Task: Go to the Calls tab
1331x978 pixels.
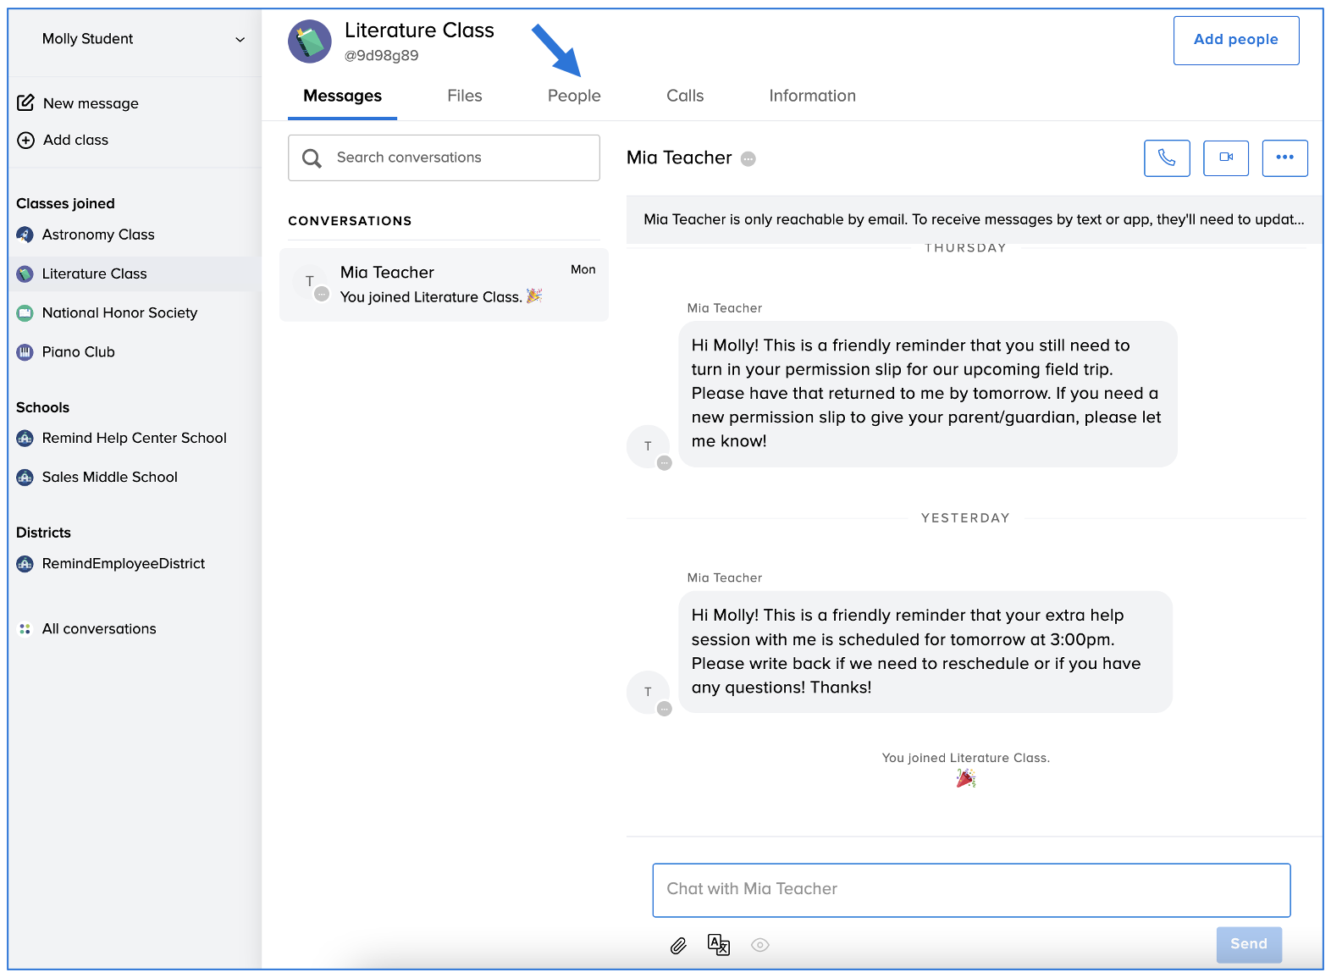Action: click(x=684, y=97)
